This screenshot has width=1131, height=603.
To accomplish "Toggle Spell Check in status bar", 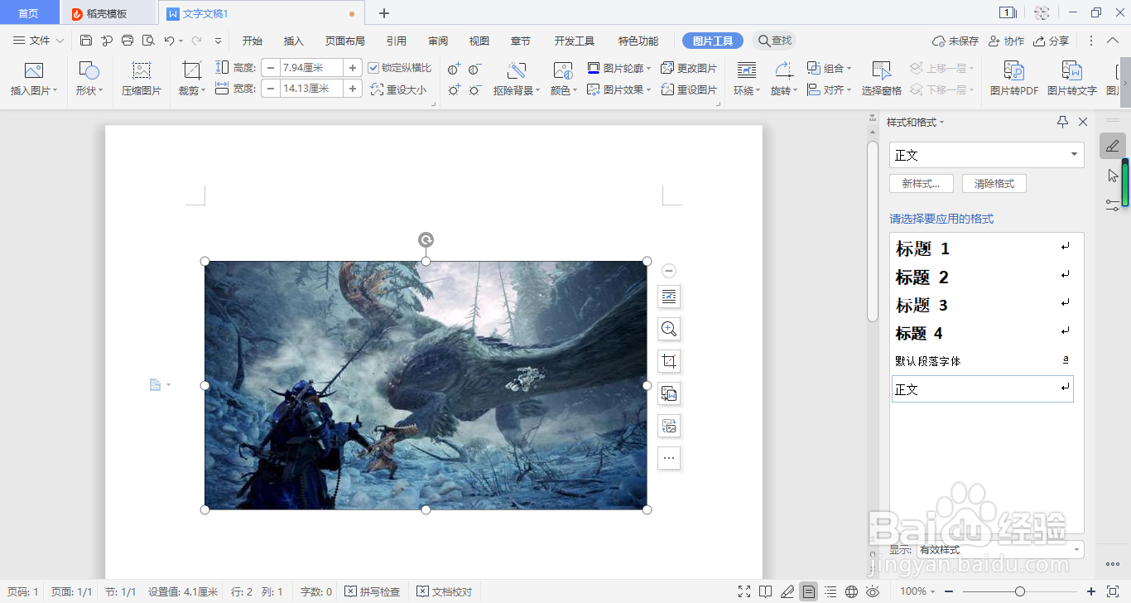I will tap(373, 591).
